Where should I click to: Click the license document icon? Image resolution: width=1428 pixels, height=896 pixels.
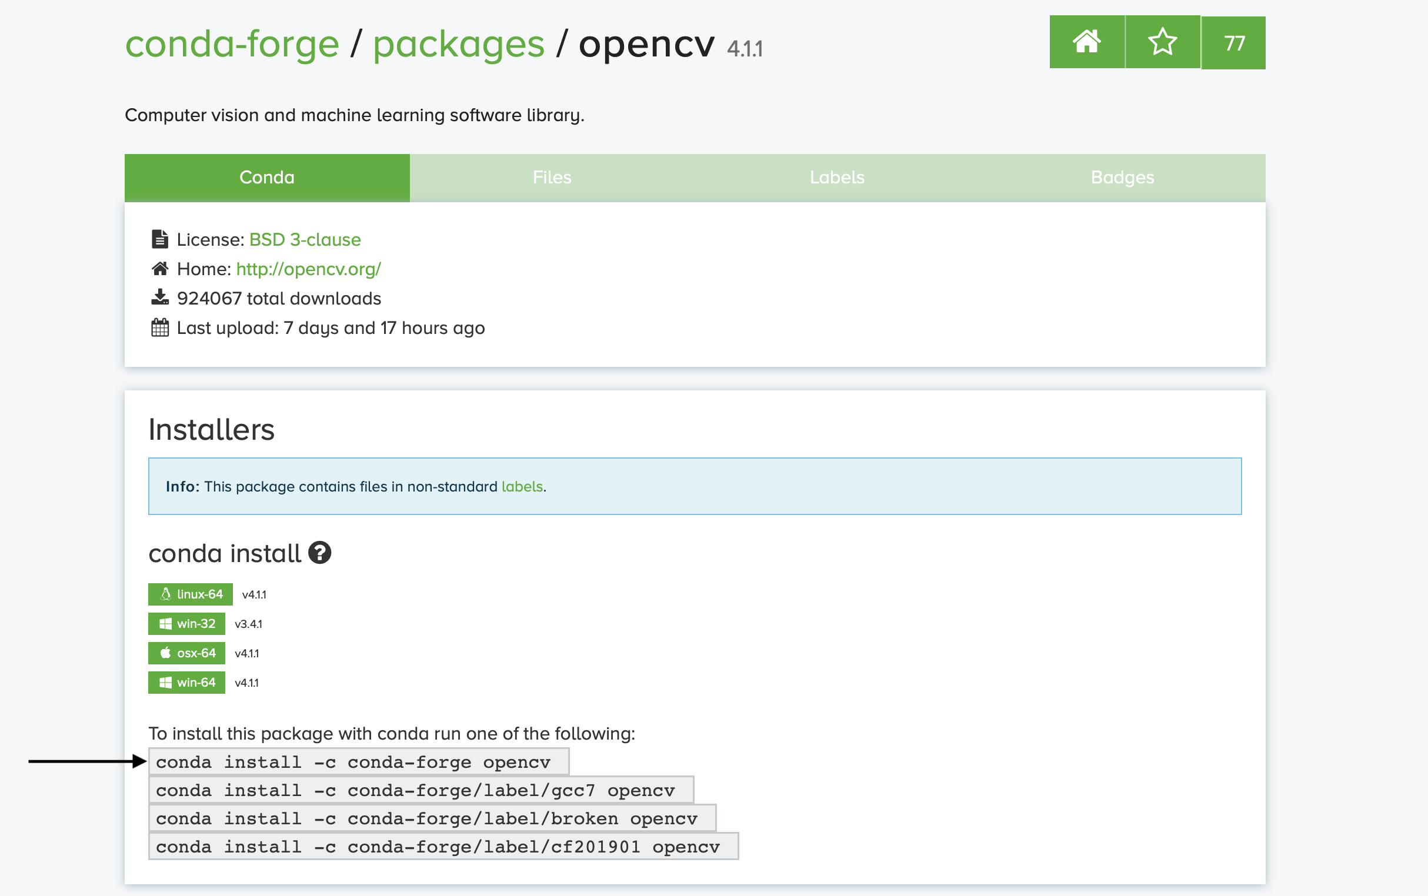click(x=160, y=239)
